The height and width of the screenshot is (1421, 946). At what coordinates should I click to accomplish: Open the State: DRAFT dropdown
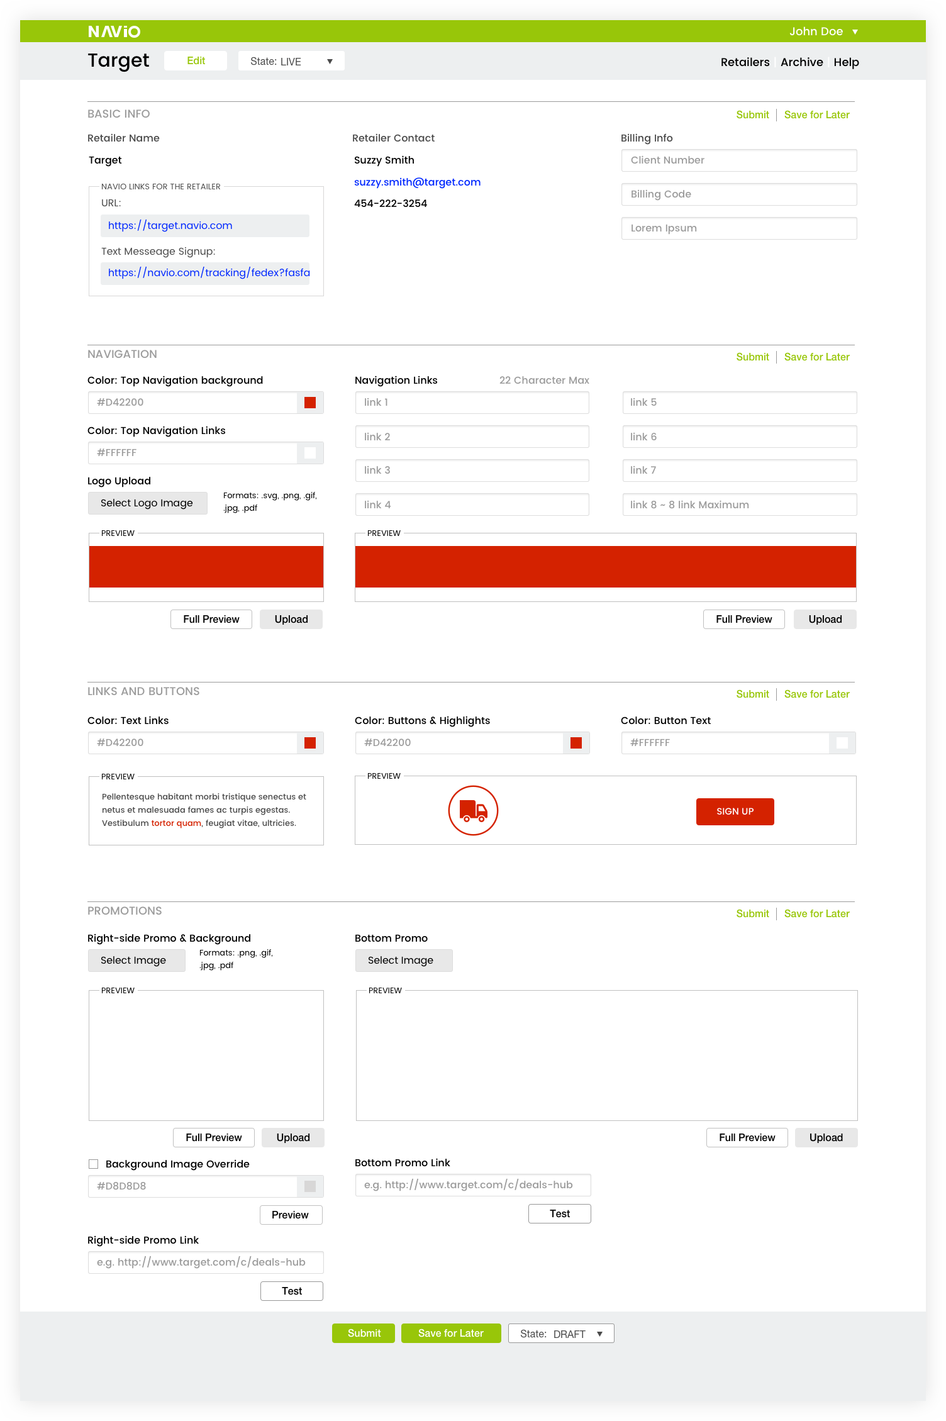click(x=561, y=1334)
